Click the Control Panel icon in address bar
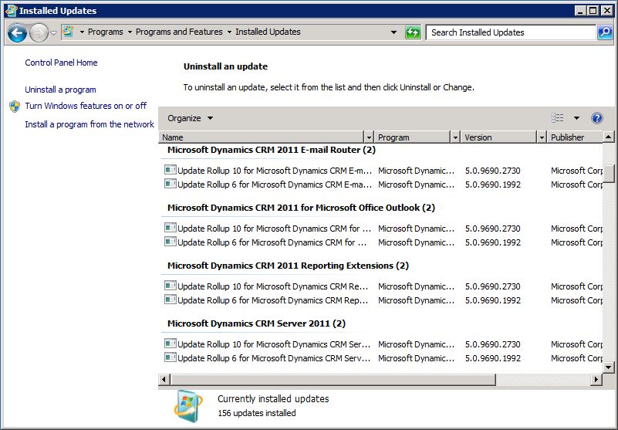The width and height of the screenshot is (618, 430). point(68,32)
